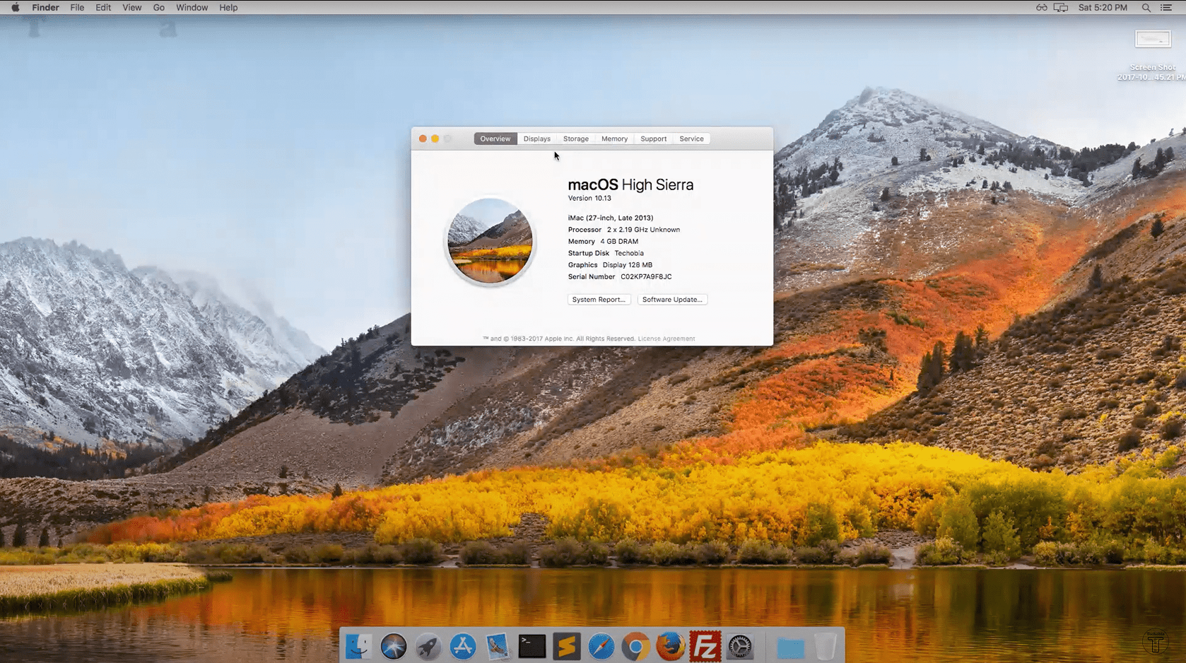This screenshot has width=1186, height=663.
Task: Select the Memory tab
Action: [x=614, y=139]
